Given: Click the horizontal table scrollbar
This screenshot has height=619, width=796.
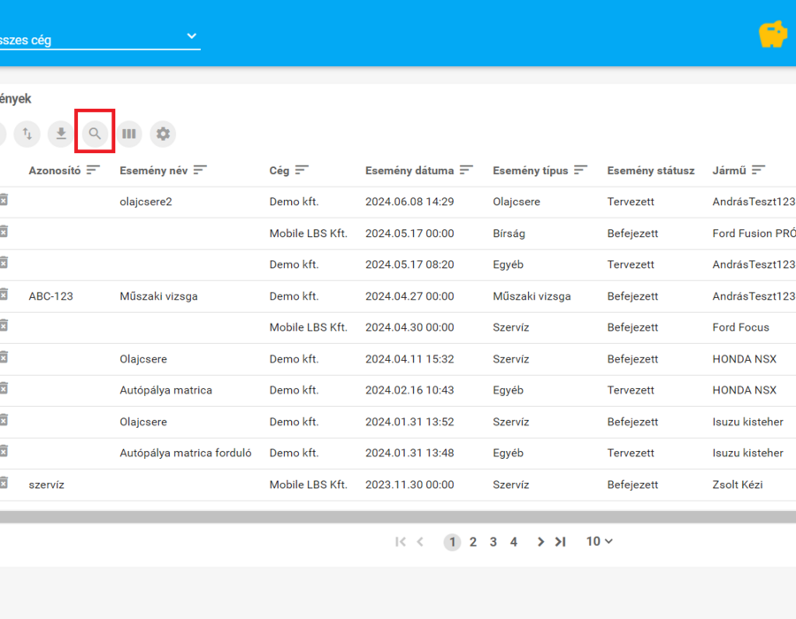Looking at the screenshot, I should [398, 517].
